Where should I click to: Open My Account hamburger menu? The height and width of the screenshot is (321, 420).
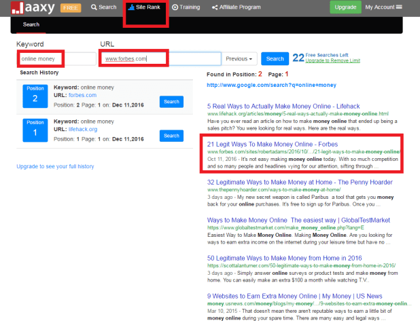coord(383,7)
